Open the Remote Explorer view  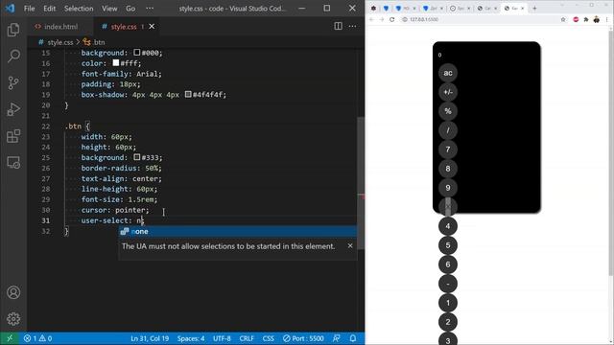pyautogui.click(x=13, y=162)
